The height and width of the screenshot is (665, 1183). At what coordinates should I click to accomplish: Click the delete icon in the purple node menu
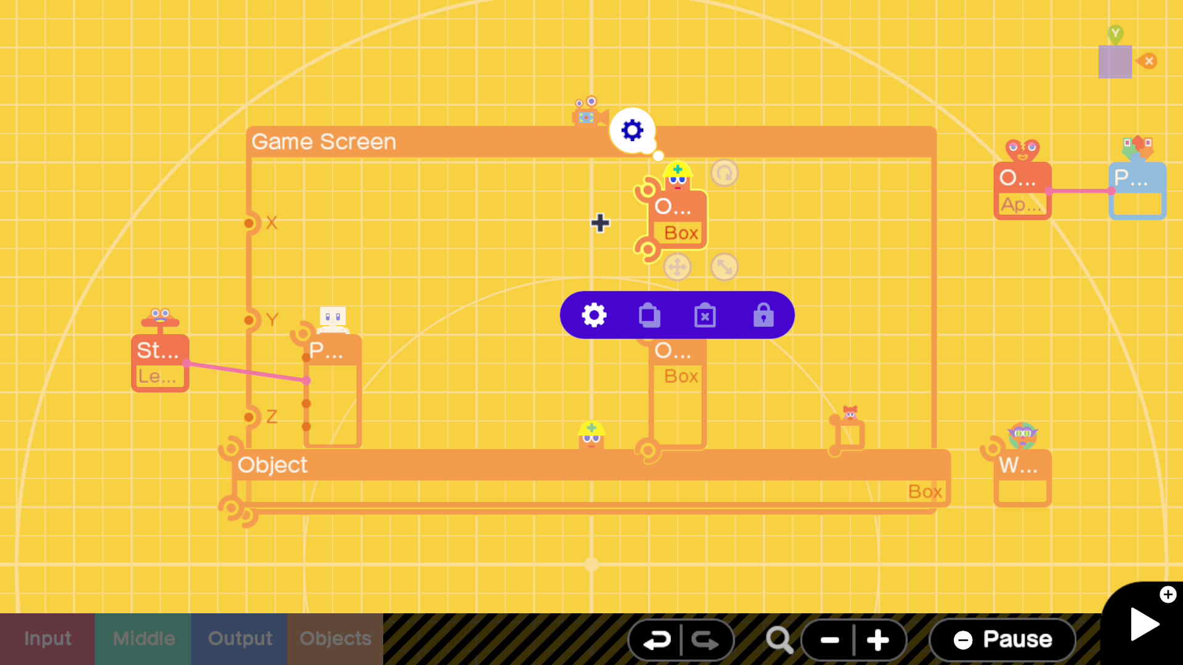pos(705,315)
